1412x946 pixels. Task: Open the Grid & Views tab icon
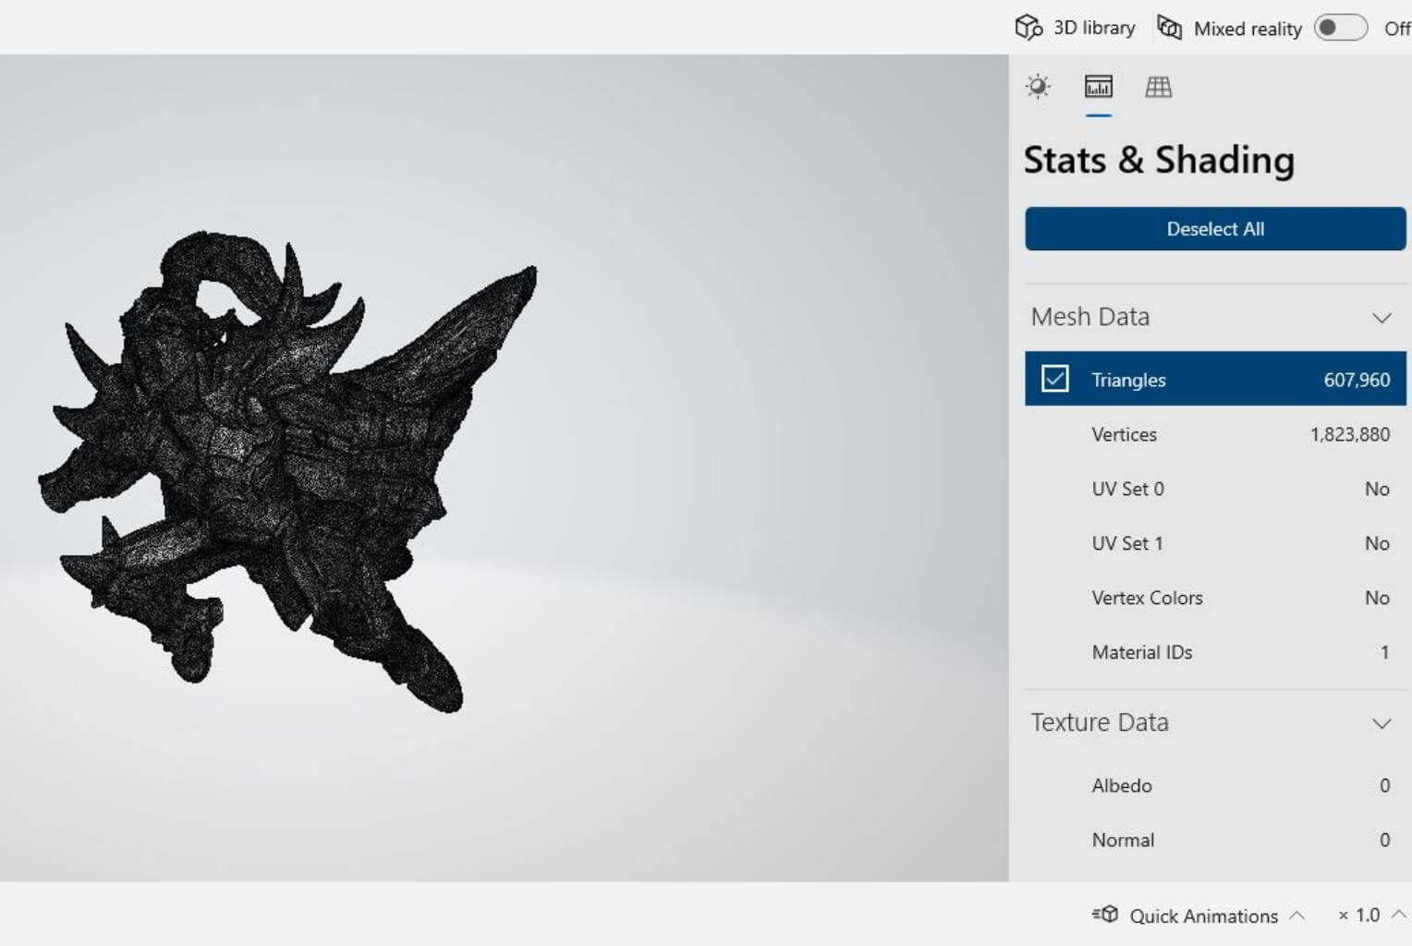[x=1158, y=87]
